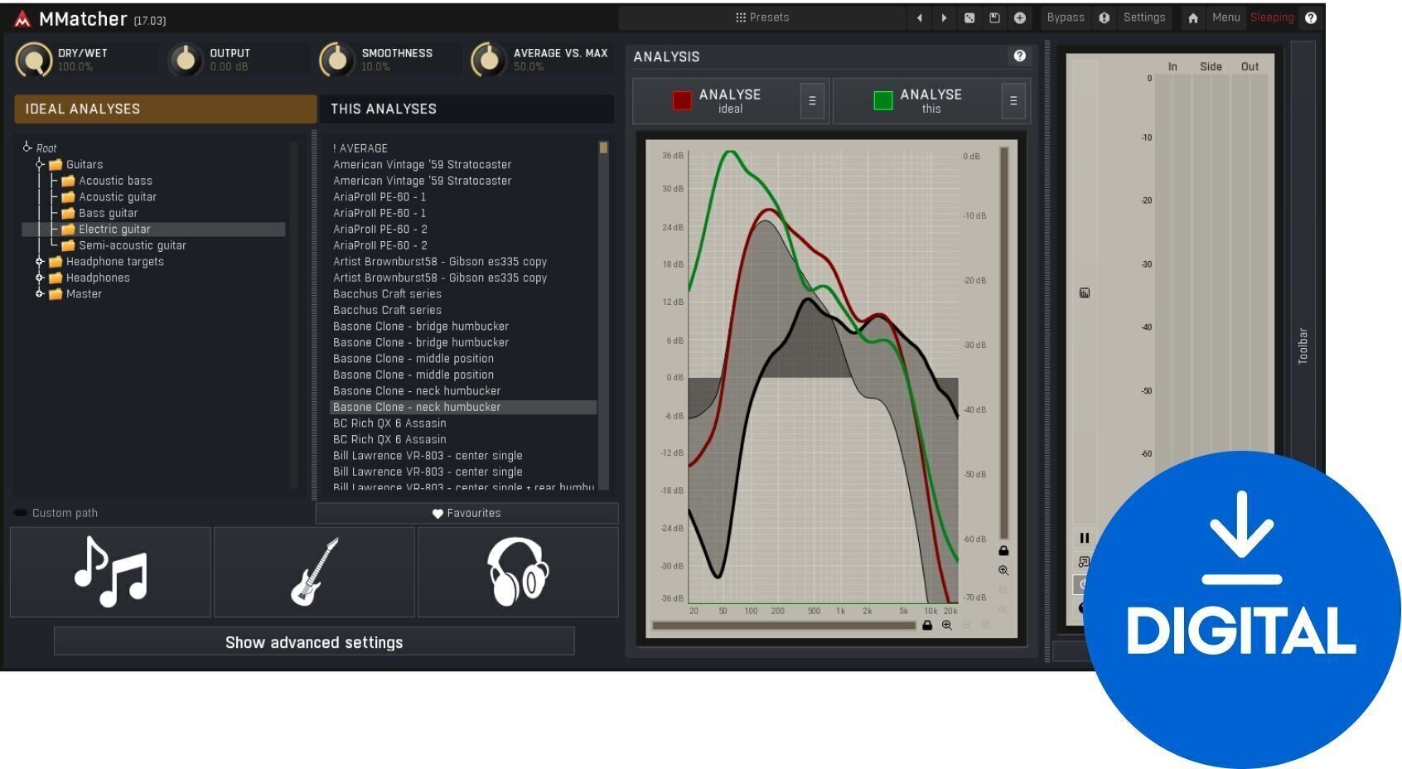1402x769 pixels.
Task: Open the Settings menu
Action: pos(1143,17)
